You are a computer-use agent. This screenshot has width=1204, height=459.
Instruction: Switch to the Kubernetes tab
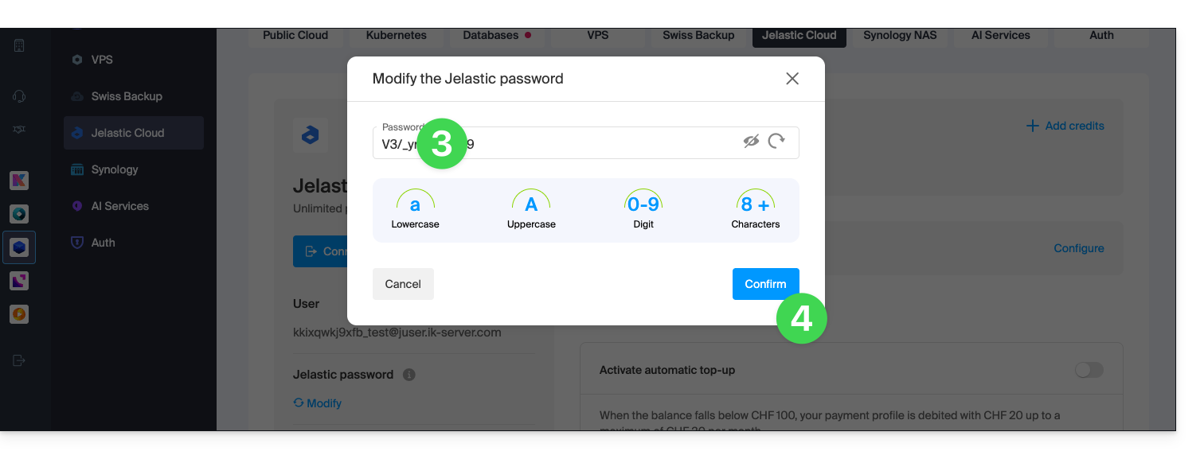pyautogui.click(x=396, y=36)
